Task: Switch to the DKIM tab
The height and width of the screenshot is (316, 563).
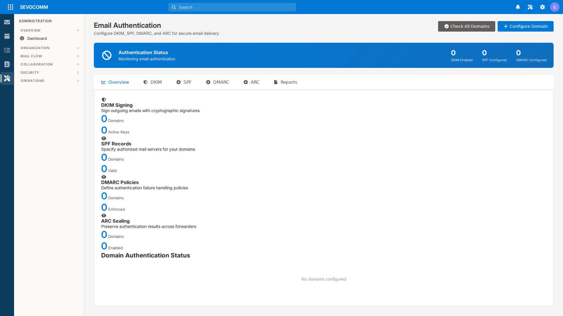Action: coord(156,82)
